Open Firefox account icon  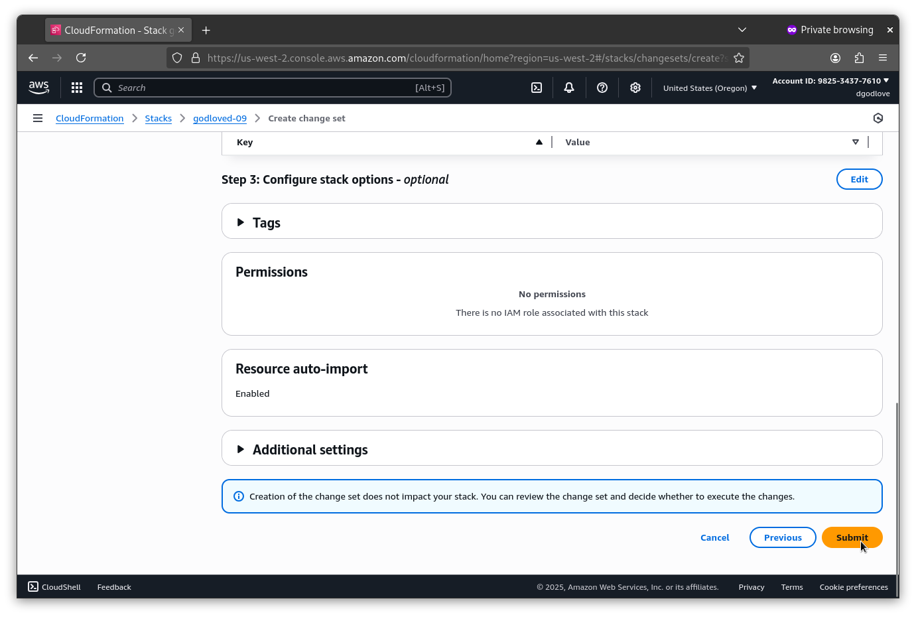point(836,58)
